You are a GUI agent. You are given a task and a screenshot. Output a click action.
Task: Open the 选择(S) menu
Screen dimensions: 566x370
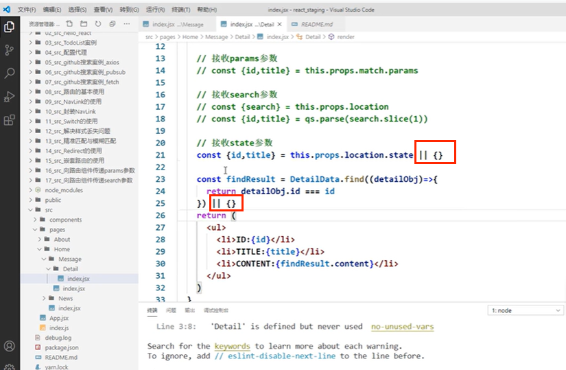click(x=78, y=10)
